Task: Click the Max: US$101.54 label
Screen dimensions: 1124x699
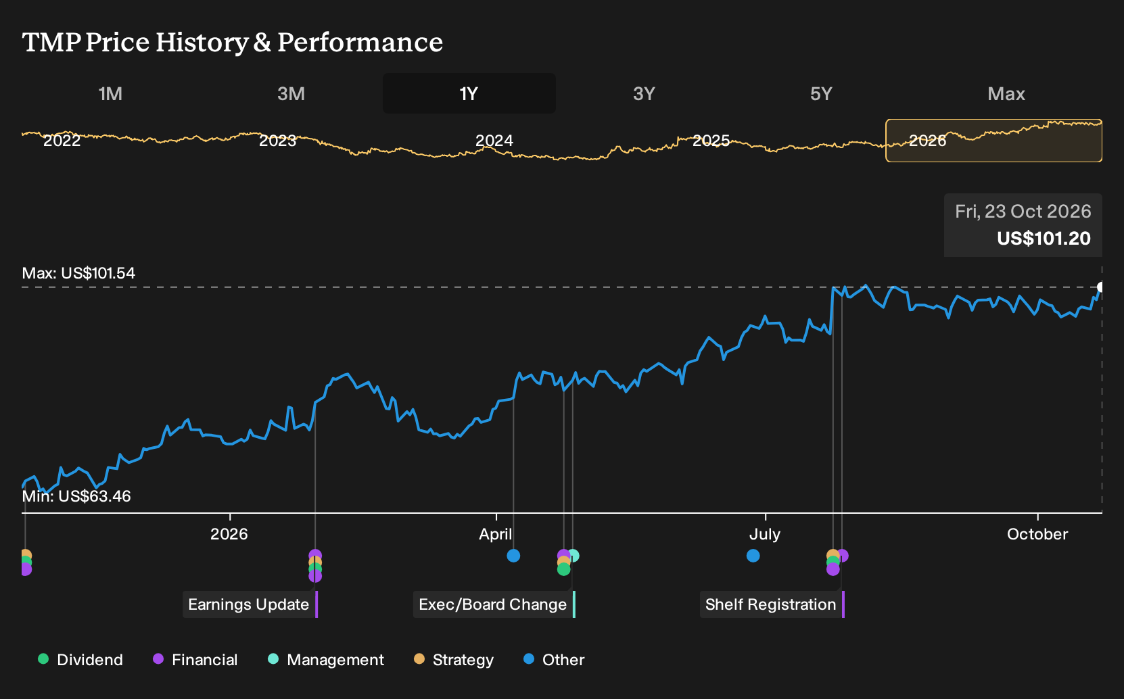Action: tap(78, 273)
